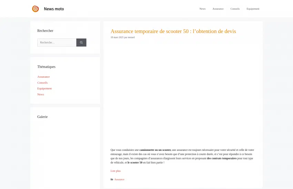Click the Thématiques widget heading
The image size is (293, 189).
coord(46,67)
